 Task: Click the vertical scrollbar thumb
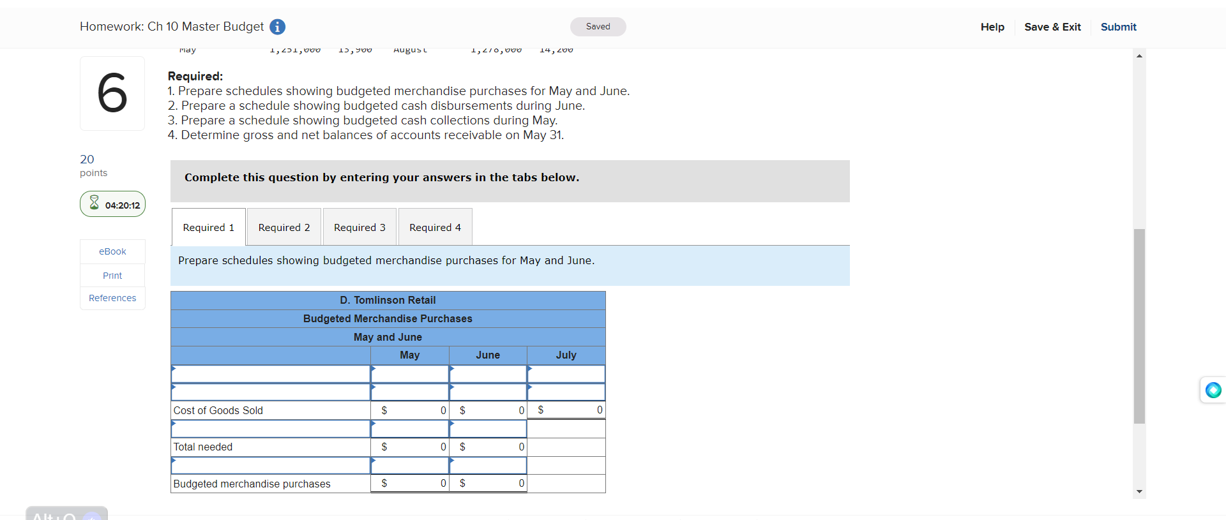tap(1139, 326)
